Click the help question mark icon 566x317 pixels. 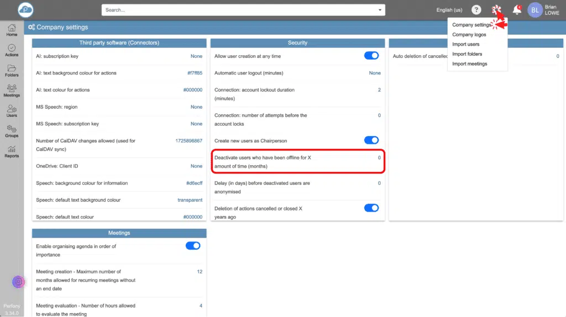click(476, 10)
